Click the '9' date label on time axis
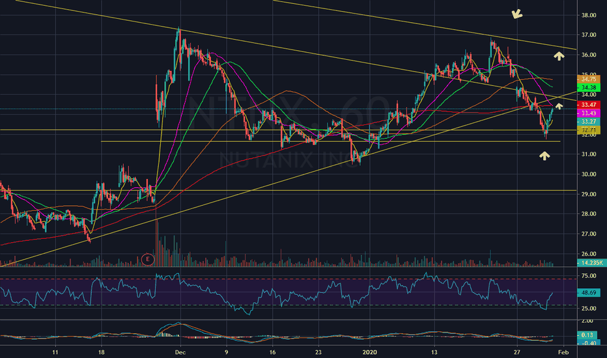Viewport: 607px width, 358px height. tap(227, 352)
